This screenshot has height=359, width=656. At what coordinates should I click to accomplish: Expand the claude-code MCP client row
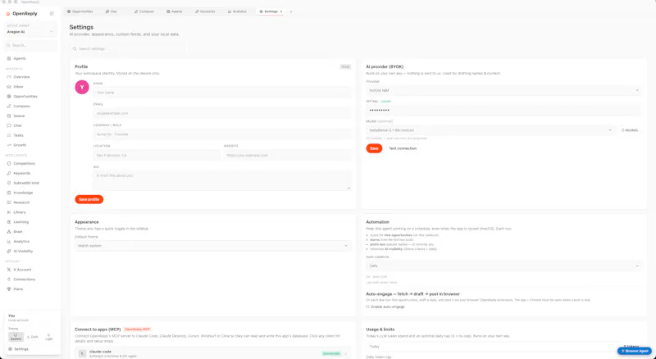coord(212,353)
